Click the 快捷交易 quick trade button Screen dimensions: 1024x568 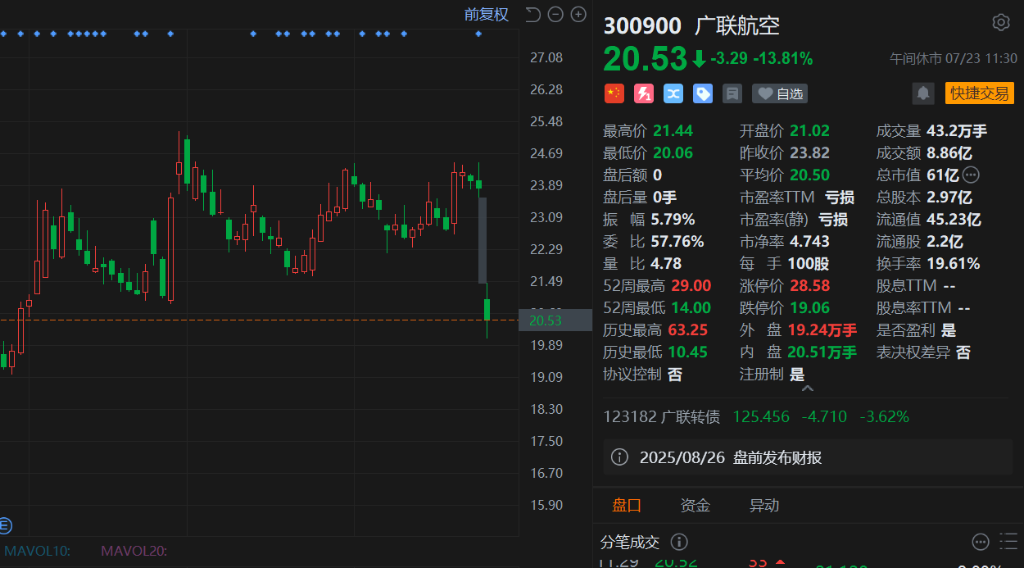979,93
